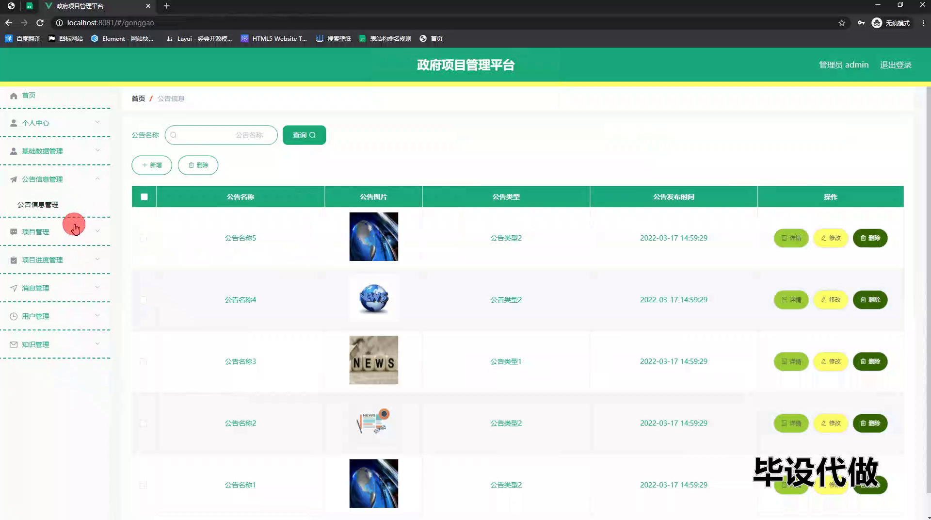The height and width of the screenshot is (520, 931).
Task: Click the 项目进度管理 checklist icon
Action: [14, 260]
